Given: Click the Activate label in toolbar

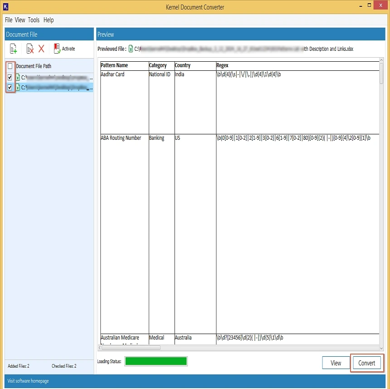Looking at the screenshot, I should pyautogui.click(x=68, y=49).
